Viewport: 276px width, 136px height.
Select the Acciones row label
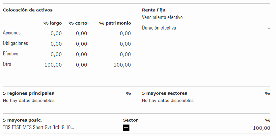(12, 33)
